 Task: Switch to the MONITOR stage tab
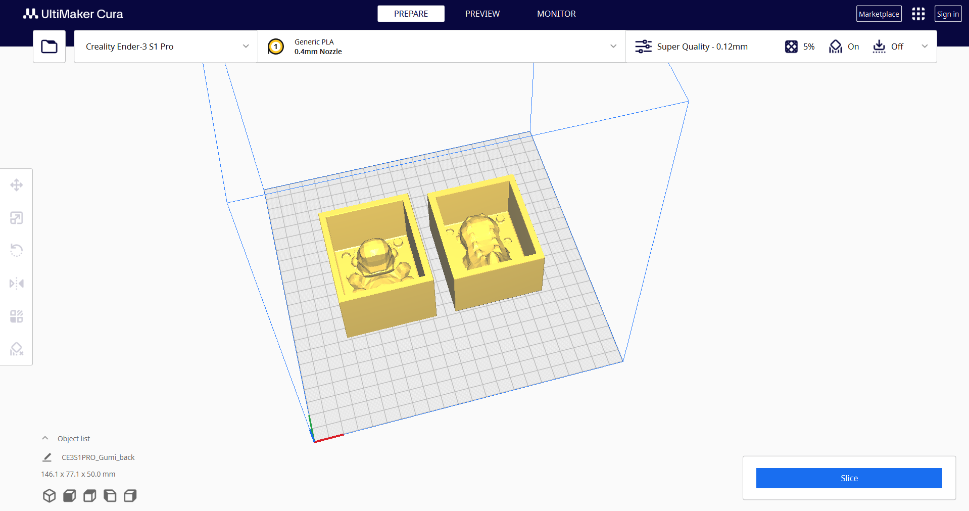[x=556, y=14]
